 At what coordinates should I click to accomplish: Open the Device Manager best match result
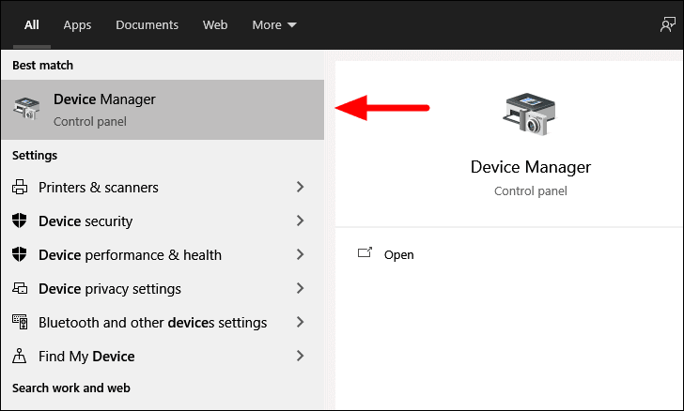163,110
